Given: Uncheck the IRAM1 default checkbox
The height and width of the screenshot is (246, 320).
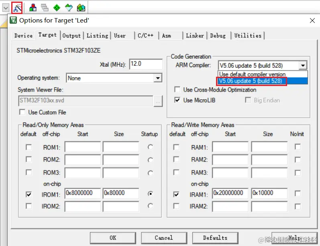Looking at the screenshot, I should pos(176,194).
